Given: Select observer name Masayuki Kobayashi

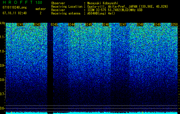Looking at the screenshot, I should pyautogui.click(x=102, y=3).
